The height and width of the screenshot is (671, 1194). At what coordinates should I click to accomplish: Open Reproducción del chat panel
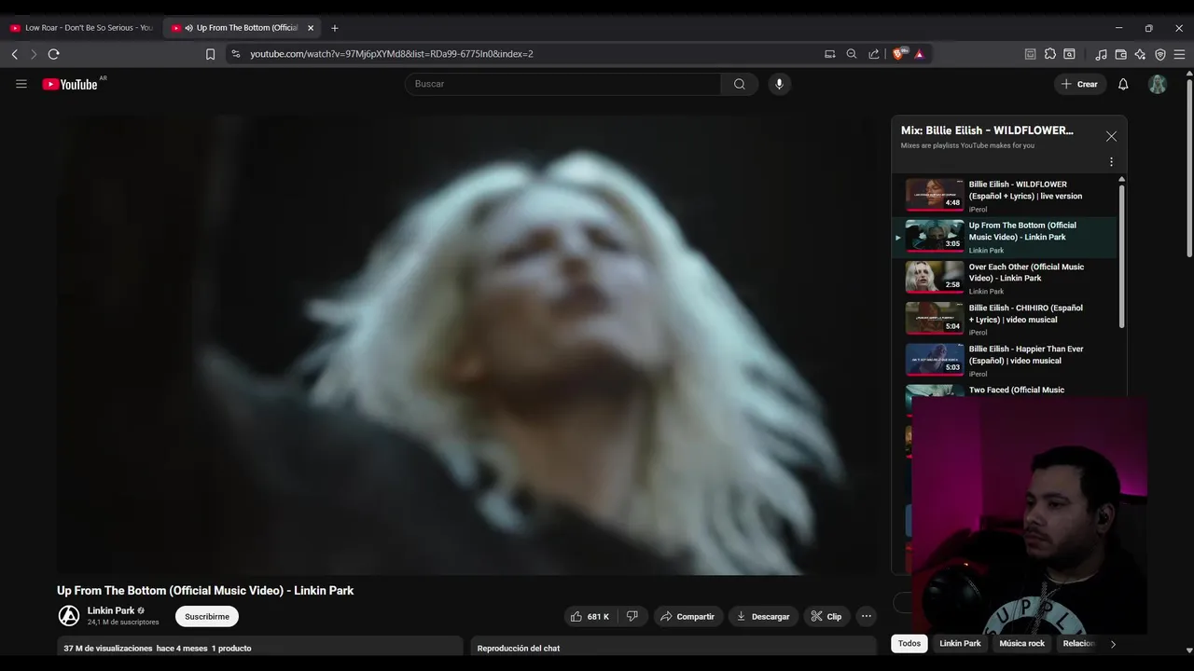(673, 648)
